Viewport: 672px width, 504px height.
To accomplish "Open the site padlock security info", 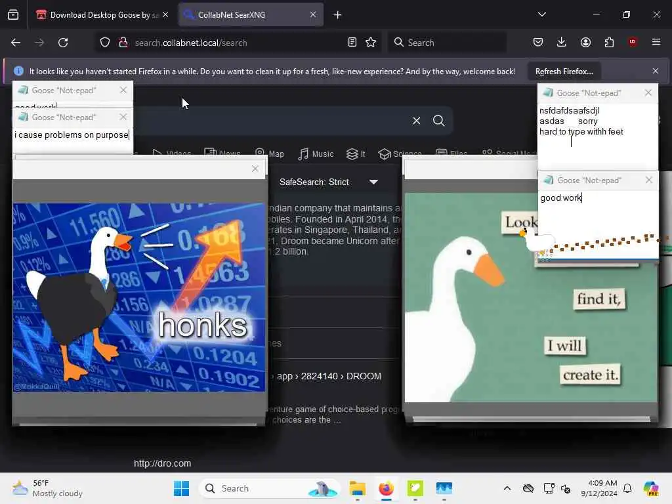I will pos(123,43).
